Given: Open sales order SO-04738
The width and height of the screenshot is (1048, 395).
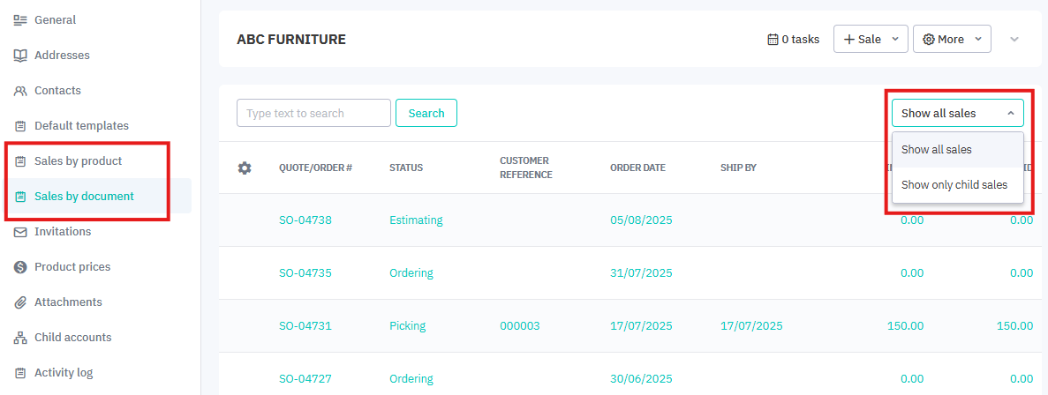Looking at the screenshot, I should (x=305, y=220).
